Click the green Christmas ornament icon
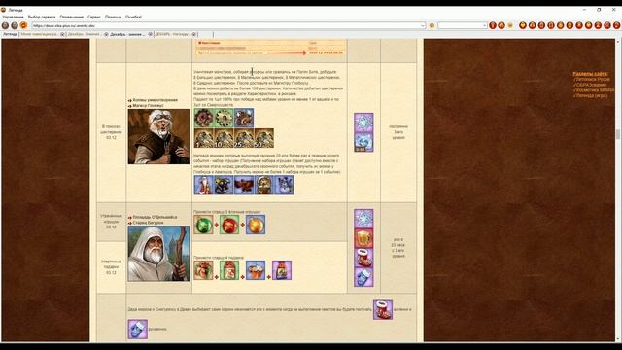The image size is (622, 350). coord(203,225)
